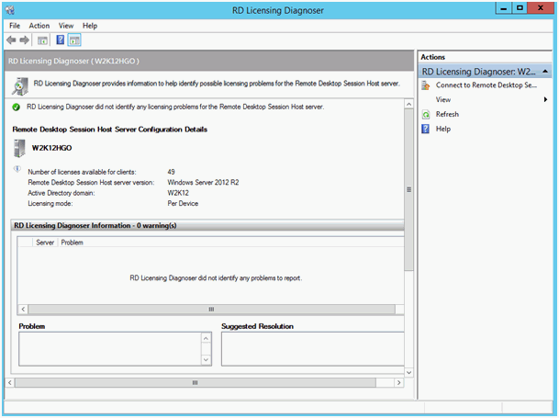Open the Help menu
This screenshot has width=559, height=418.
(90, 26)
